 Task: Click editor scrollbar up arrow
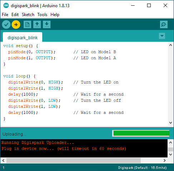pyautogui.click(x=171, y=45)
